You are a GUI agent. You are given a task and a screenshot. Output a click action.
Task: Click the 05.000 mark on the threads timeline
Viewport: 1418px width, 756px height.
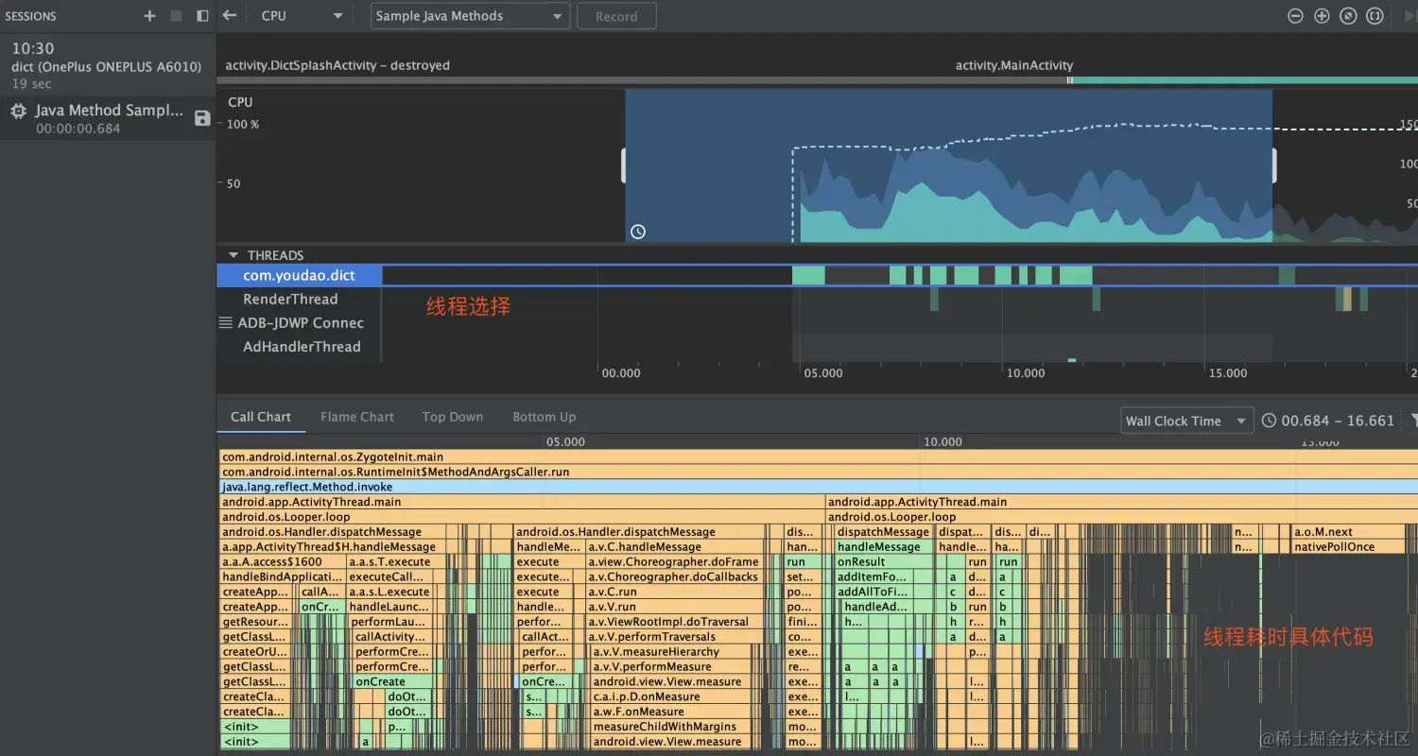[822, 373]
